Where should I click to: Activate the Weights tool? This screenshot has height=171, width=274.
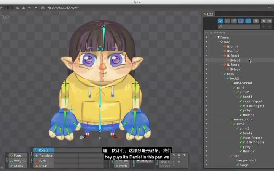click(x=18, y=160)
